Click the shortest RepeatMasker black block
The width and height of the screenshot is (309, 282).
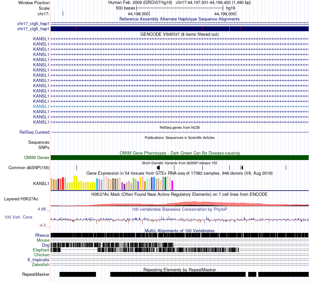(252, 274)
